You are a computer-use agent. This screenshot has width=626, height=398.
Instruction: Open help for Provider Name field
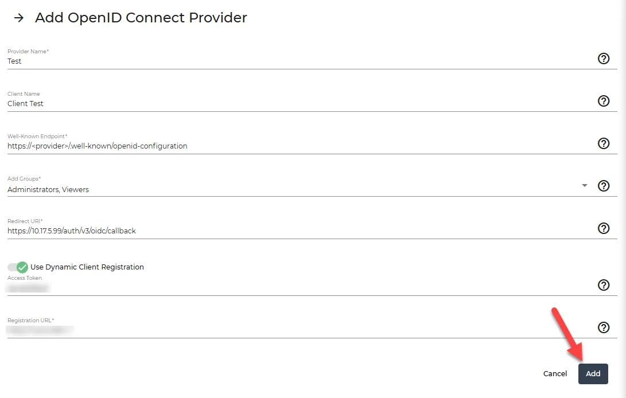(x=603, y=58)
